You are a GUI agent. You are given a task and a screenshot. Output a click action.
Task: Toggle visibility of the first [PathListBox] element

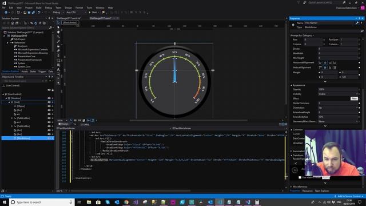click(x=49, y=118)
